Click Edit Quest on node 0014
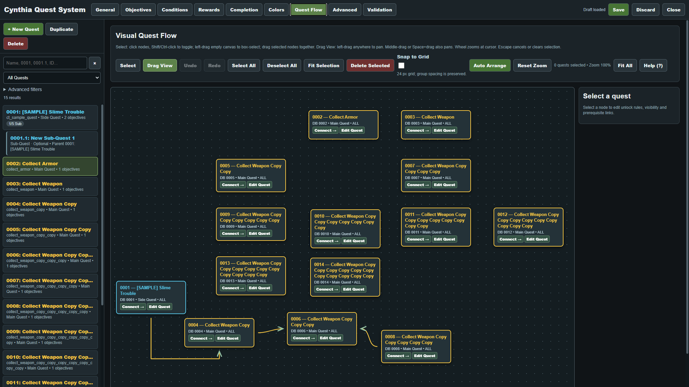Image resolution: width=689 pixels, height=387 pixels. [354, 289]
